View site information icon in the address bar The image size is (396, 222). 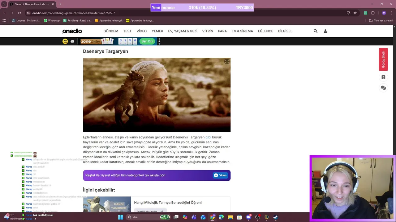28,13
